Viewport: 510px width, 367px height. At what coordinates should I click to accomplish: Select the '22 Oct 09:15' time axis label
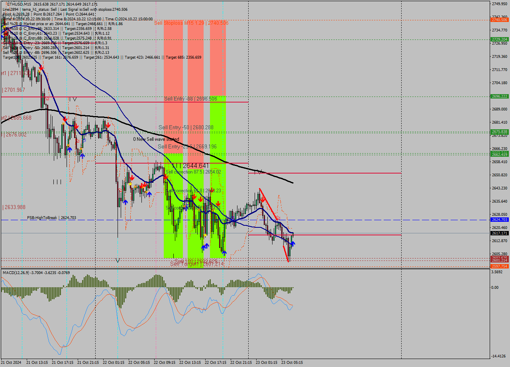pyautogui.click(x=165, y=363)
